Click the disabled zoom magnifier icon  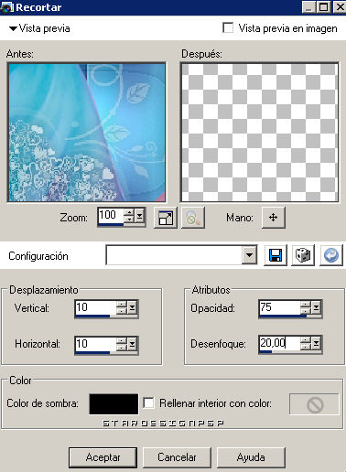click(x=193, y=218)
